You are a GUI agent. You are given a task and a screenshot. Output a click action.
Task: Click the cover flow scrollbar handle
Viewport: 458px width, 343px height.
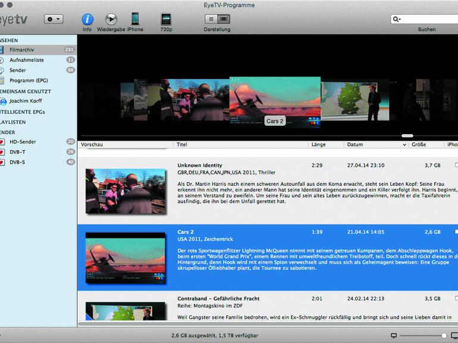coord(407,136)
